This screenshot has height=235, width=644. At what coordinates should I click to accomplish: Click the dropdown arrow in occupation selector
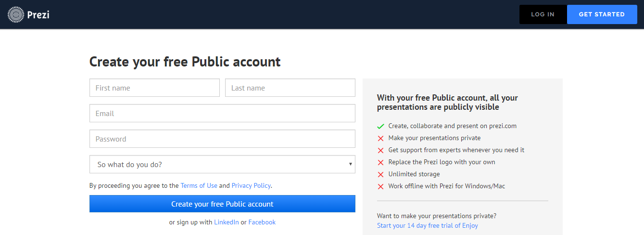tap(351, 164)
